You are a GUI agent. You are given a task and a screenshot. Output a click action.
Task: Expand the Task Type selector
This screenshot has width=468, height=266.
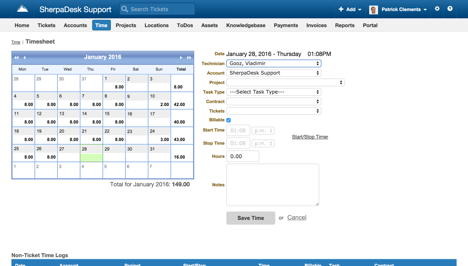point(273,92)
